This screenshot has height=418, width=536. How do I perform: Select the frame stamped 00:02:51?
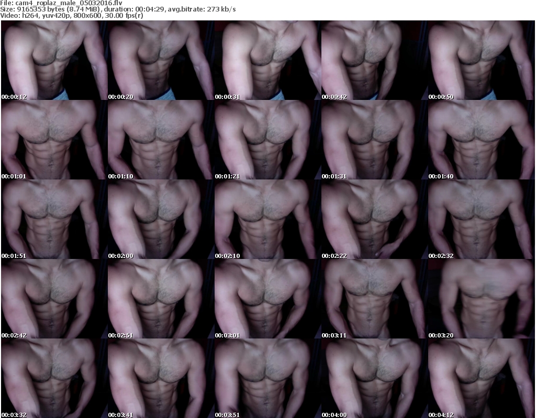[x=161, y=299]
